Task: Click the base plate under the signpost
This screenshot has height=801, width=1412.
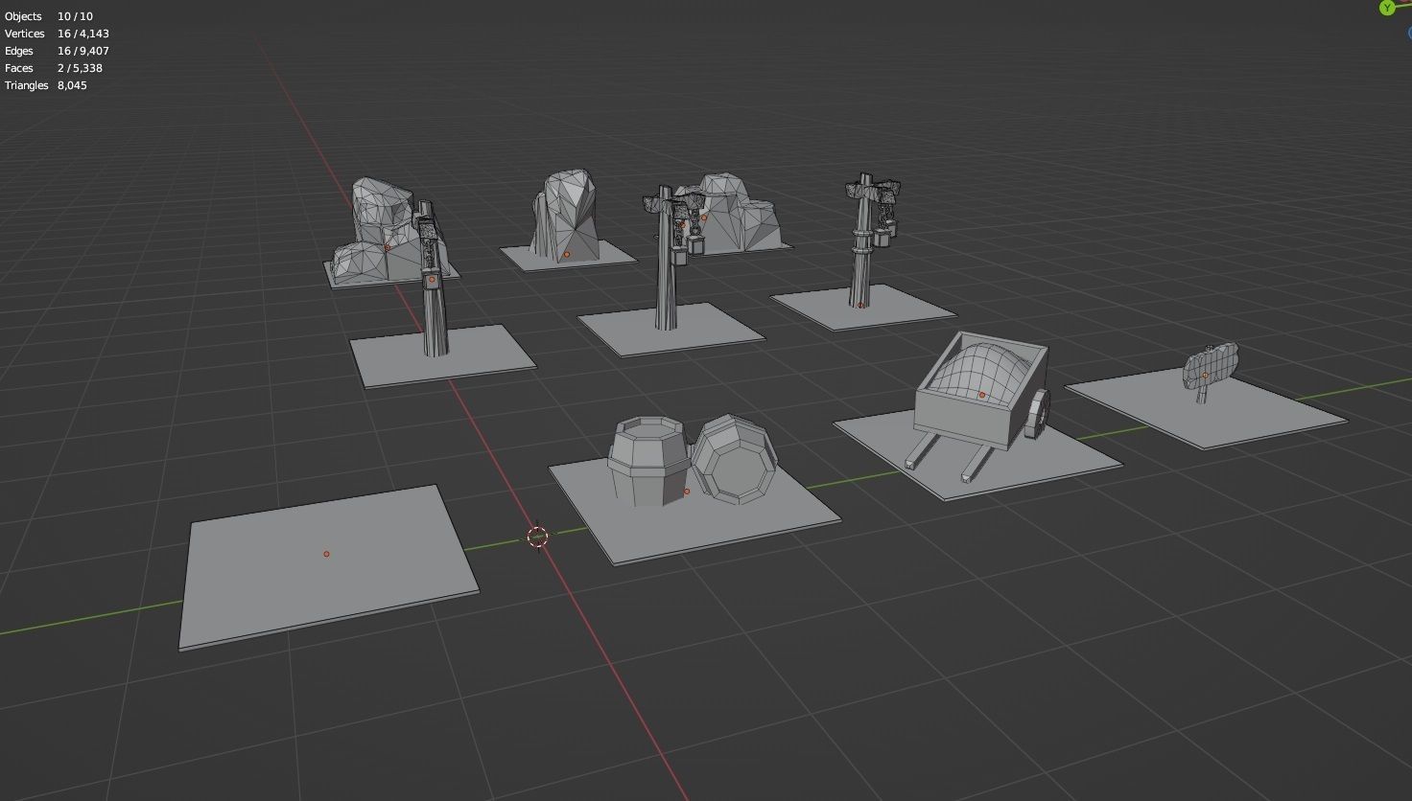Action: [1207, 409]
